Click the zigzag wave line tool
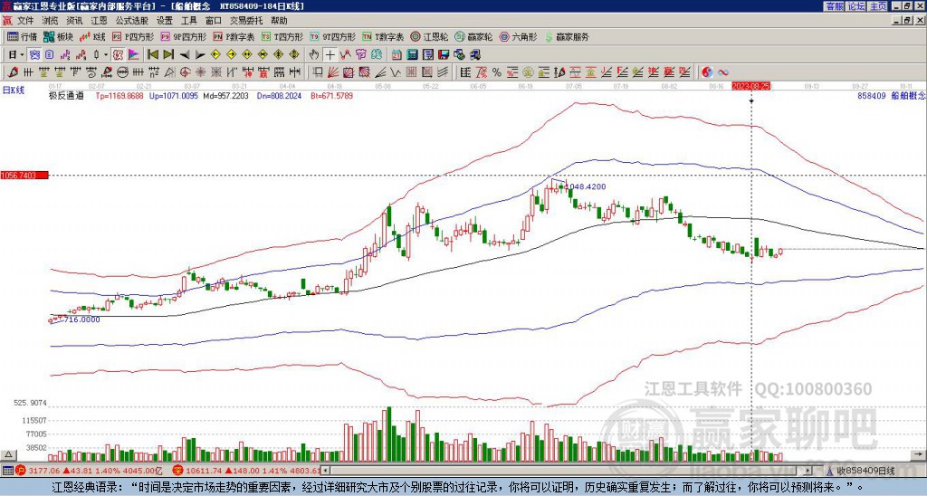 pos(395,72)
